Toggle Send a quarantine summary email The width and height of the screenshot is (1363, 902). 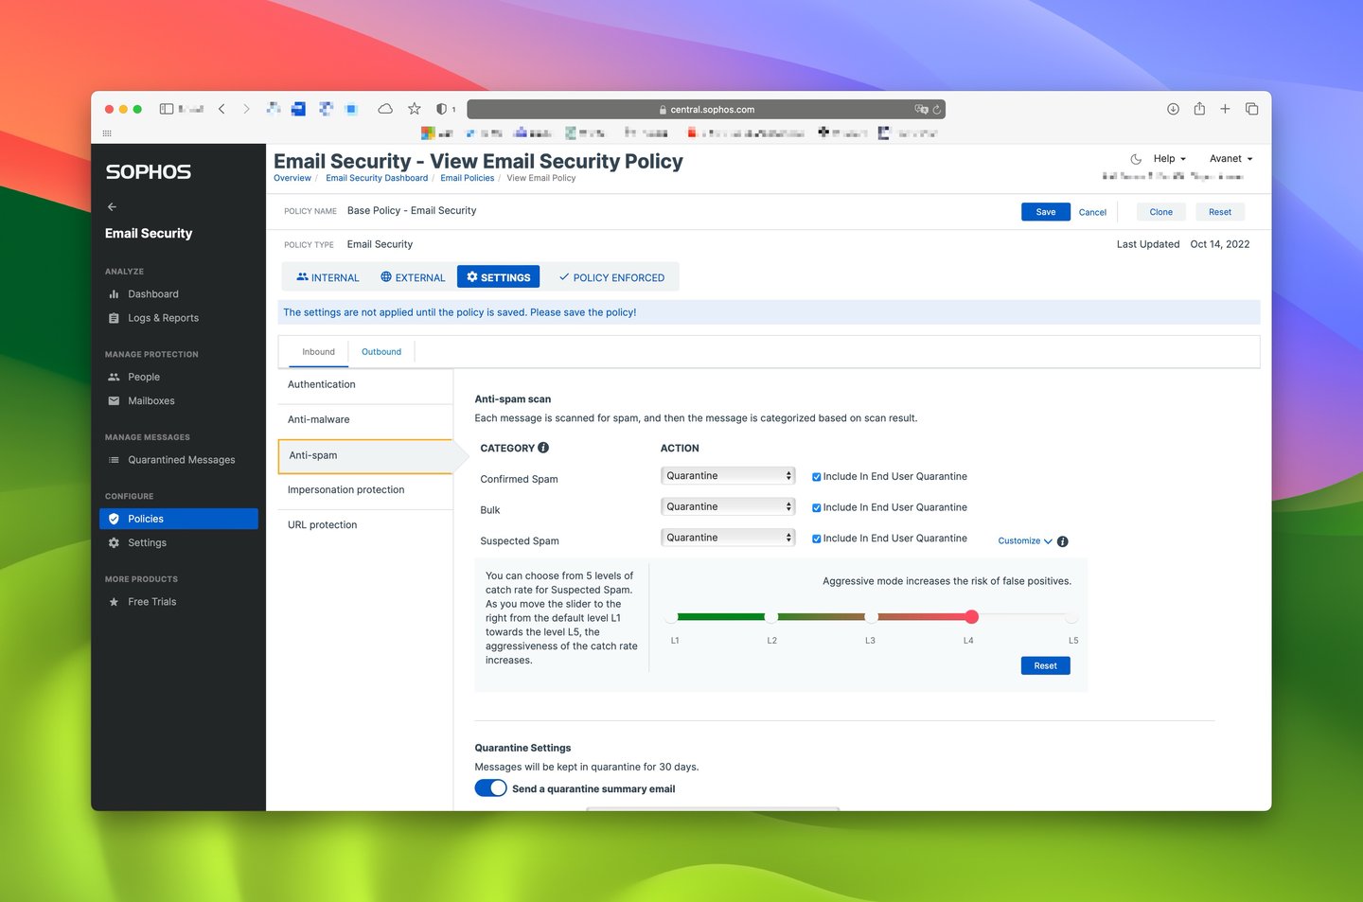(x=490, y=788)
